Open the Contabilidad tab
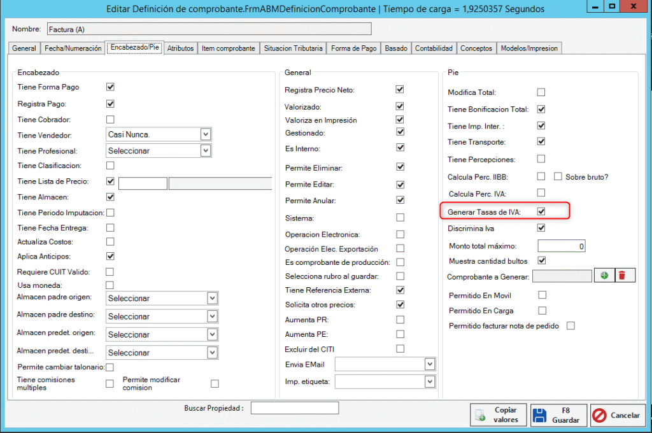 pyautogui.click(x=434, y=48)
